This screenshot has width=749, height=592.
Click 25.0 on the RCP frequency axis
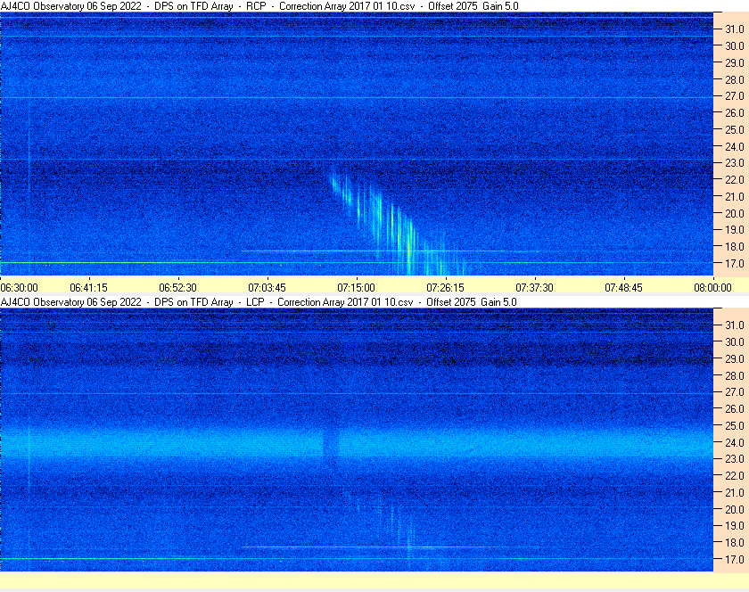pos(735,129)
